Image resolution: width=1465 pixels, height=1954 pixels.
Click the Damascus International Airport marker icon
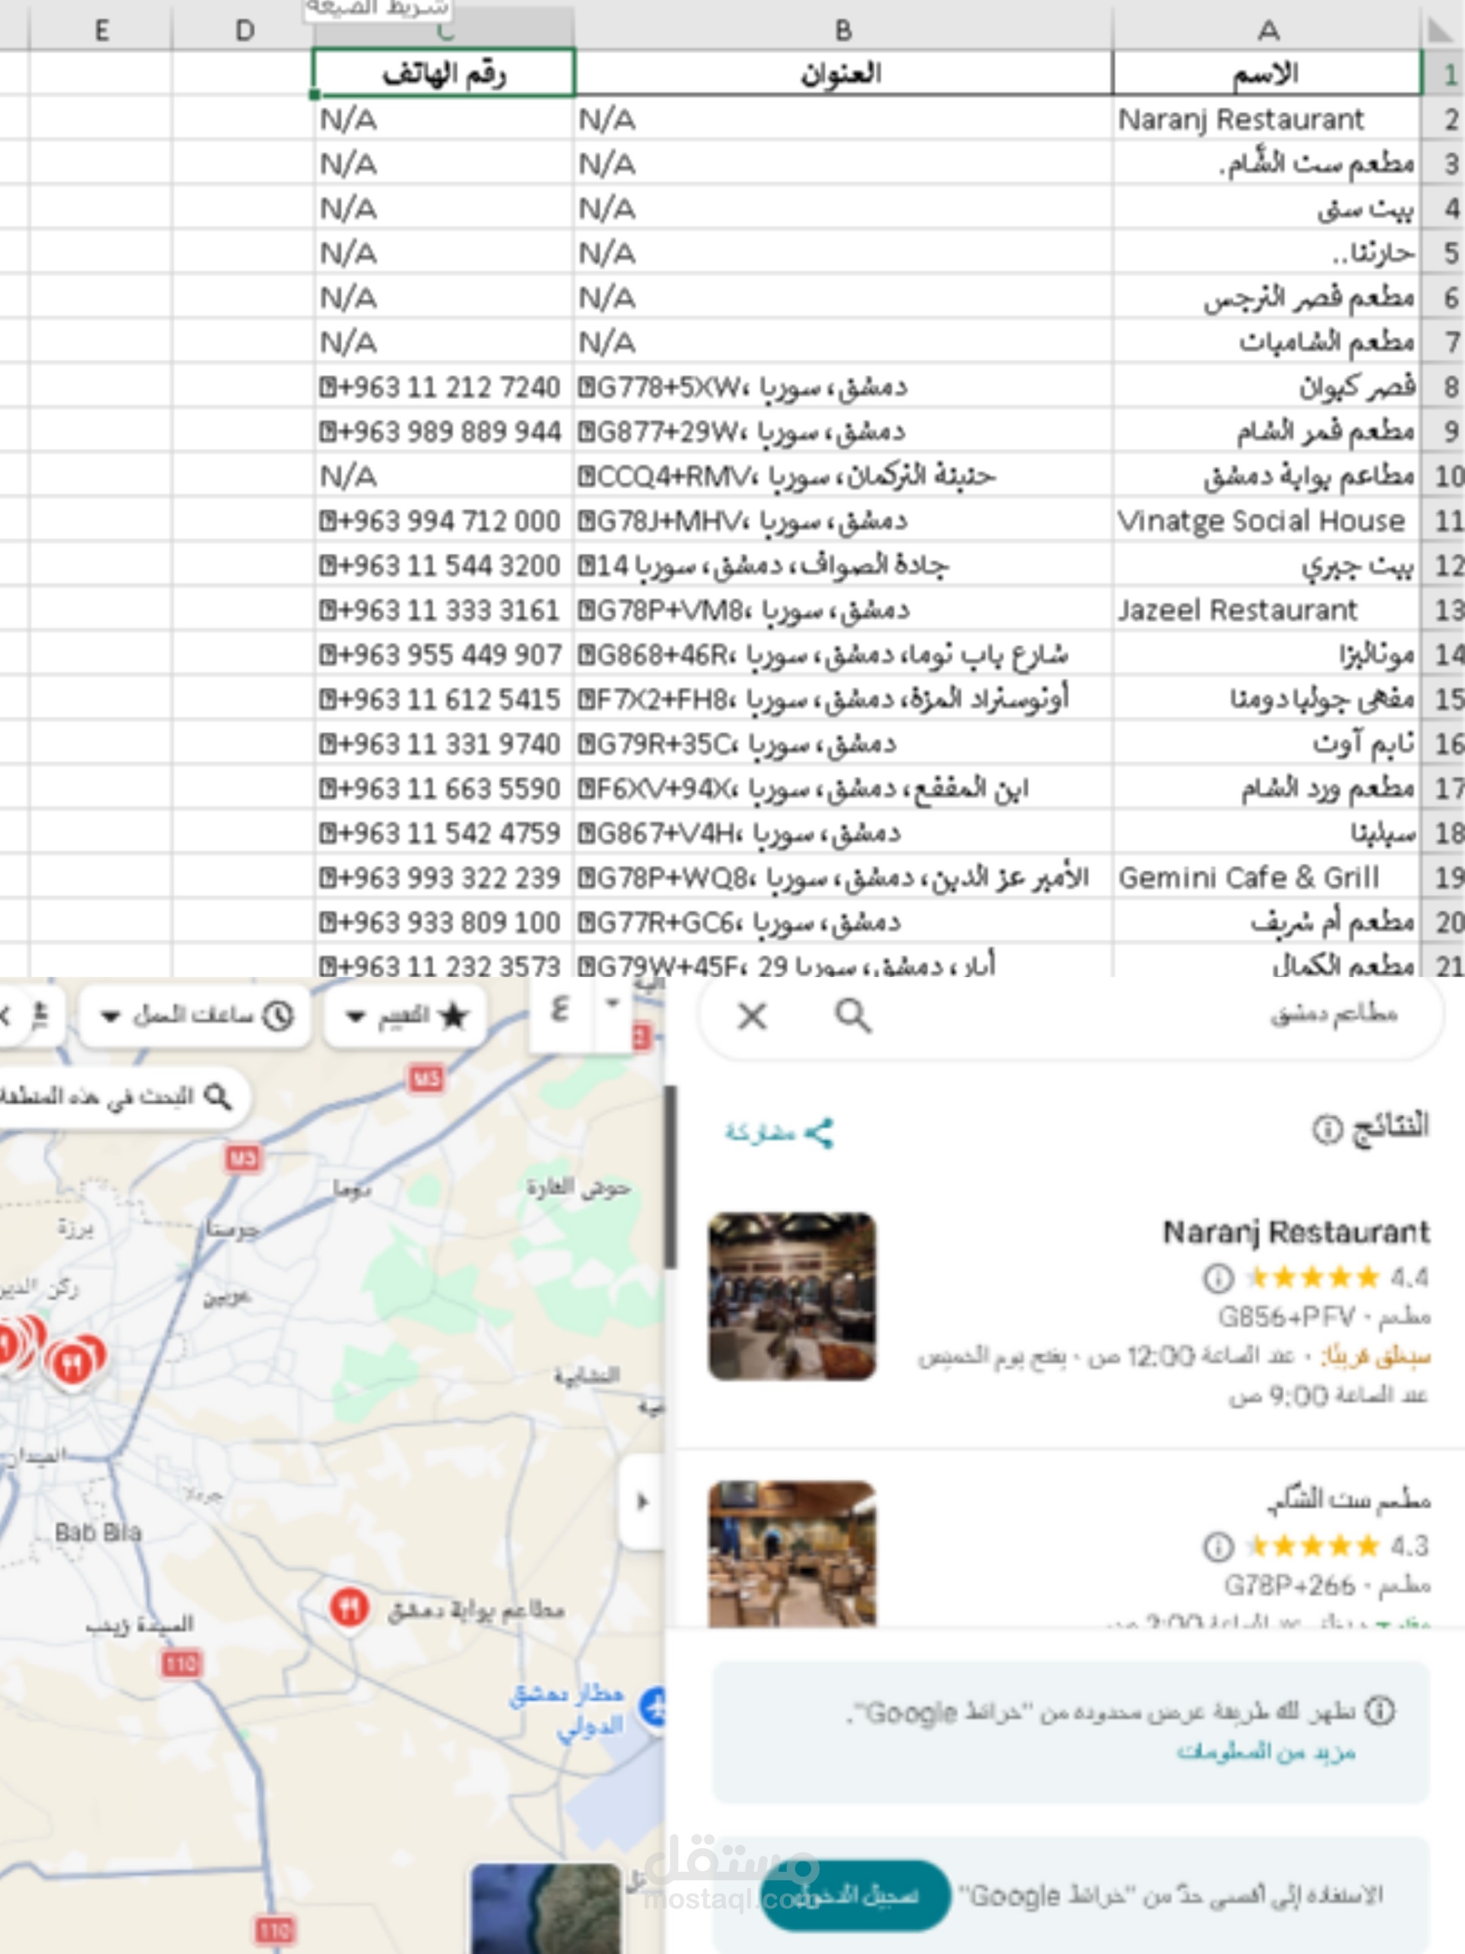655,1706
